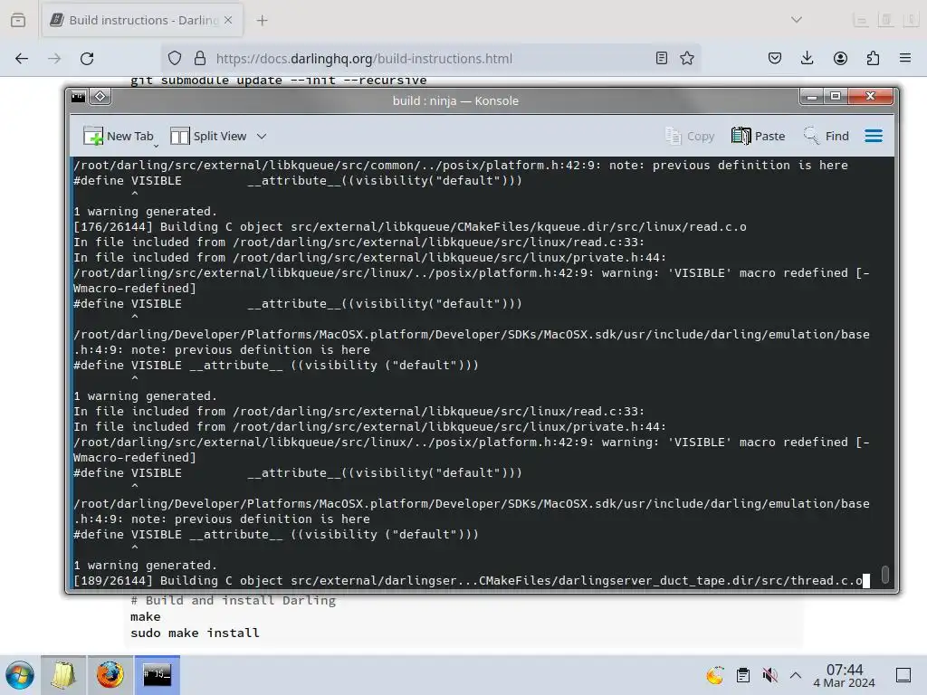The width and height of the screenshot is (927, 695).
Task: Open Firefox application hamburger menu
Action: (x=905, y=58)
